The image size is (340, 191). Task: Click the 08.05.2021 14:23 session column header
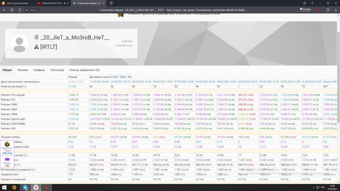tap(163, 82)
